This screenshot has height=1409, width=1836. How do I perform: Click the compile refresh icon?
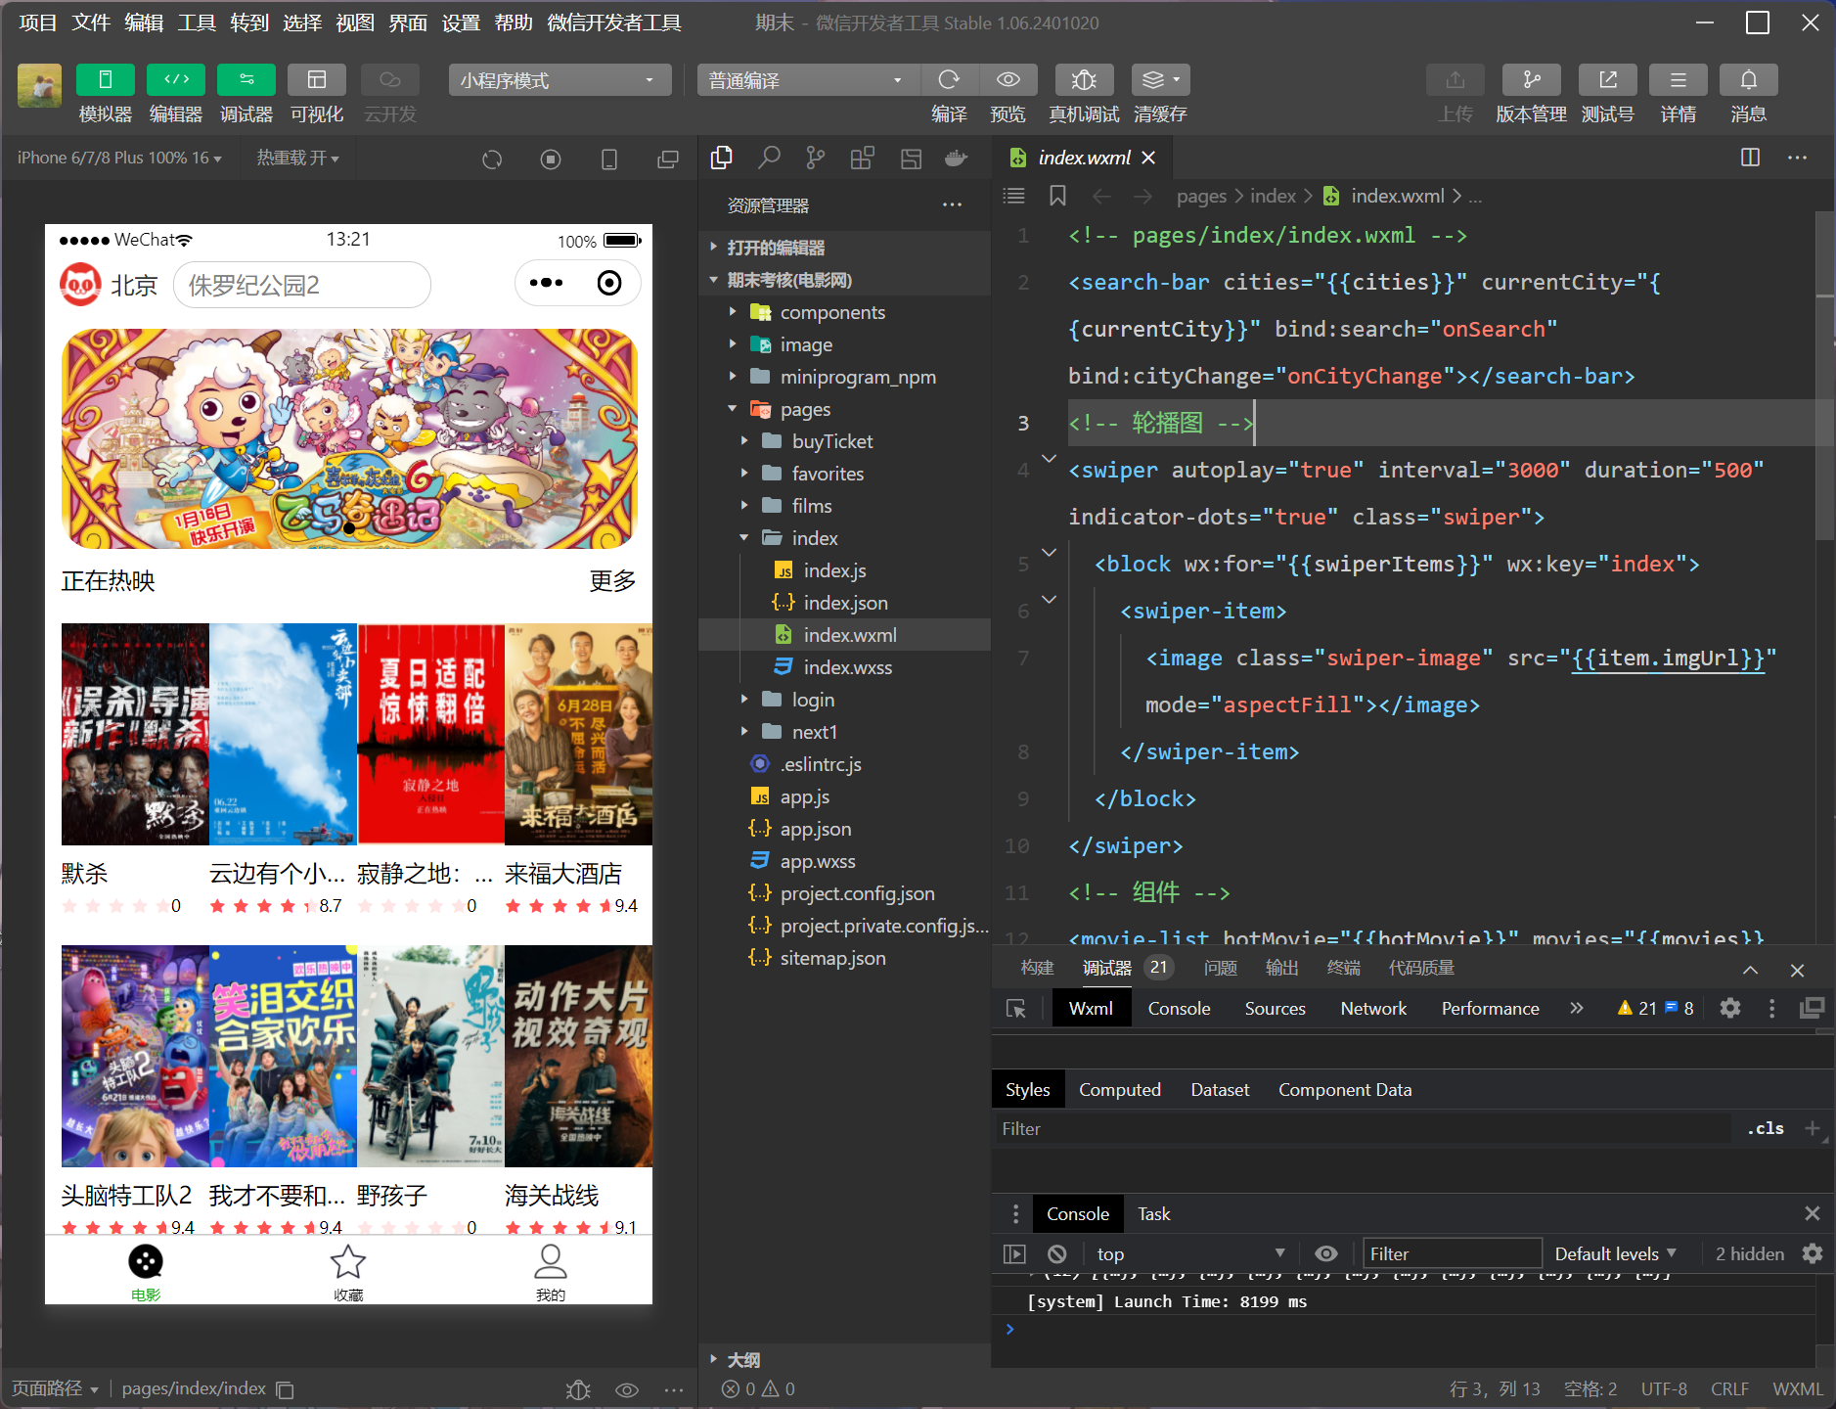coord(949,80)
